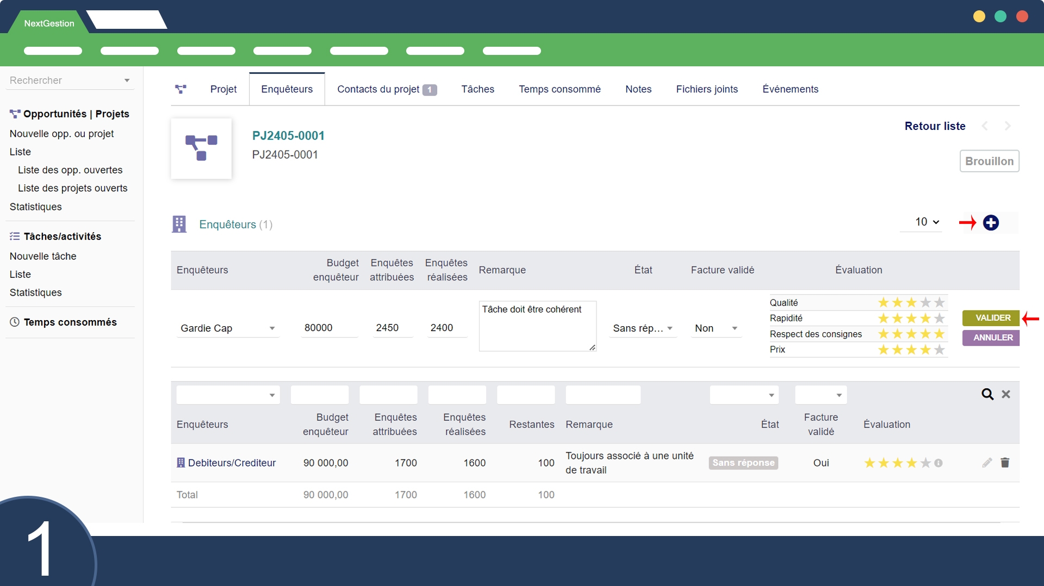Set Qualité rating to five stars
The image size is (1044, 586).
(940, 303)
